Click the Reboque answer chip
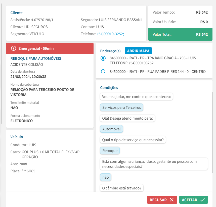This screenshot has height=207, width=216. 110,151
